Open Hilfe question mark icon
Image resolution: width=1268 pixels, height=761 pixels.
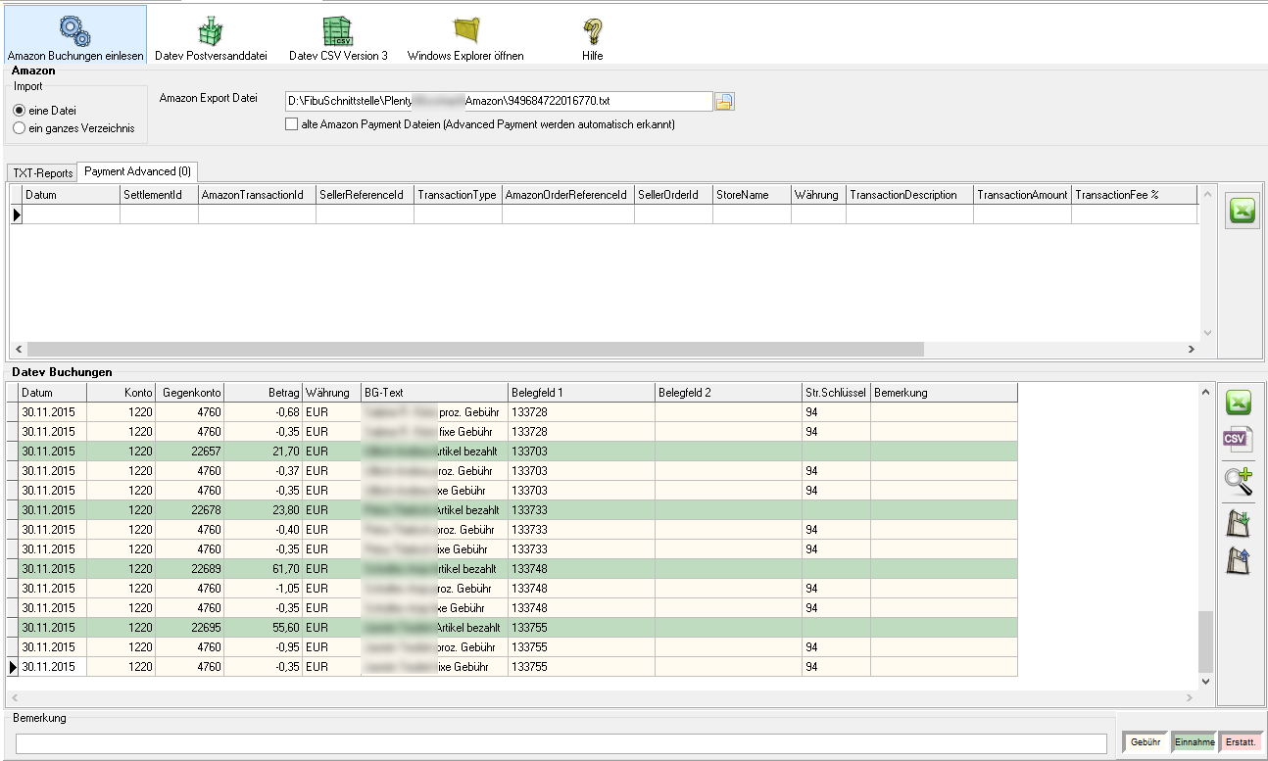[x=592, y=29]
